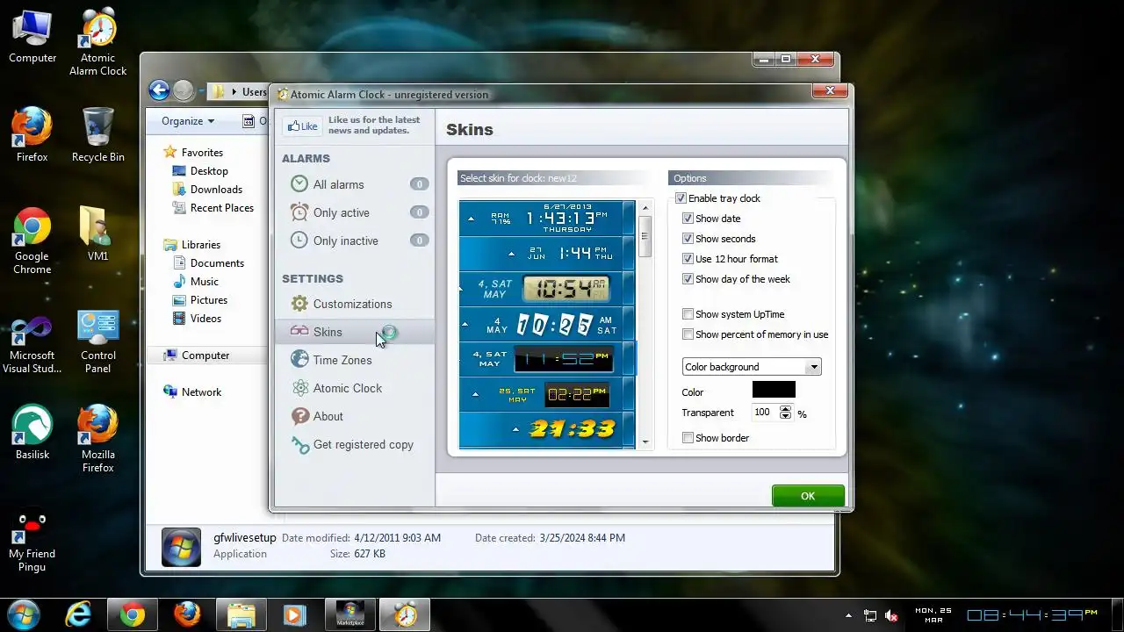
Task: Click OK button in Skins dialog
Action: click(808, 496)
